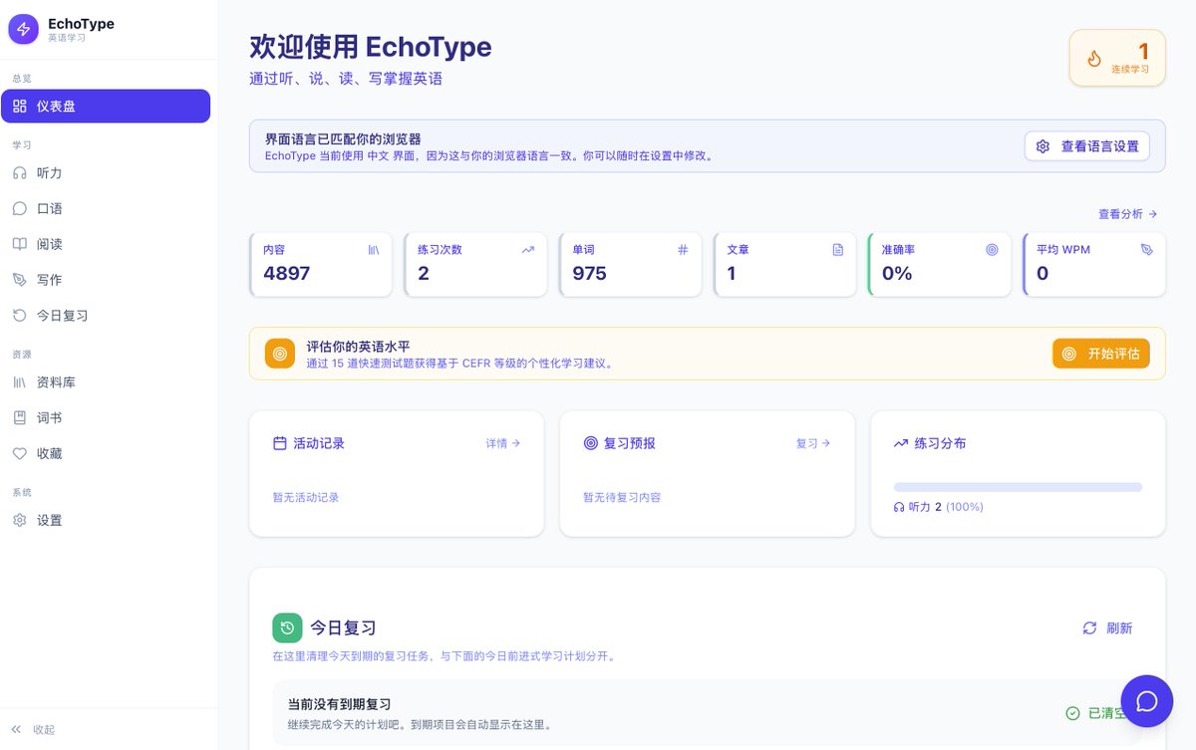
Task: Click the hash icon on 单词 card
Action: click(683, 250)
